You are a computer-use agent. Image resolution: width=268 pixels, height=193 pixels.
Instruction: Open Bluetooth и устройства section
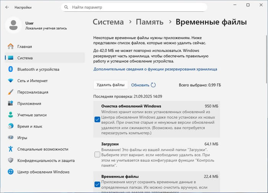click(45, 69)
